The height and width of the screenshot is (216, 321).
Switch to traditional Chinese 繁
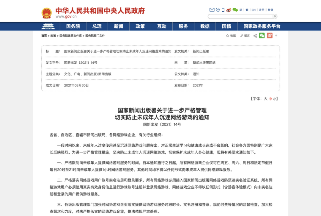[247, 10]
